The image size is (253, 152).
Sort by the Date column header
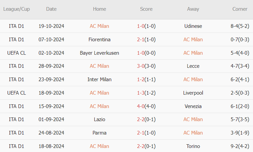click(51, 9)
